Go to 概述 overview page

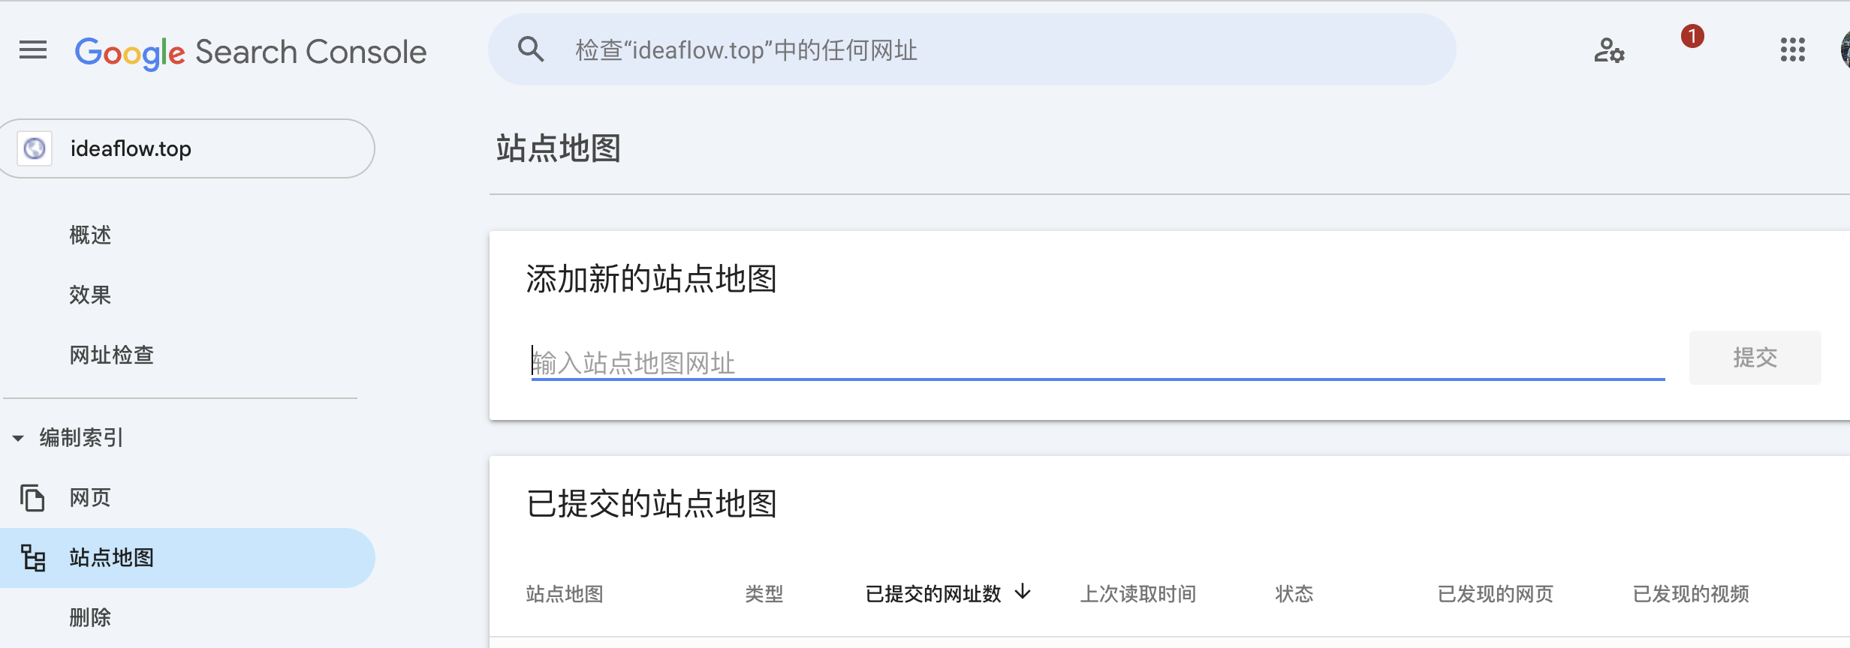click(x=90, y=235)
